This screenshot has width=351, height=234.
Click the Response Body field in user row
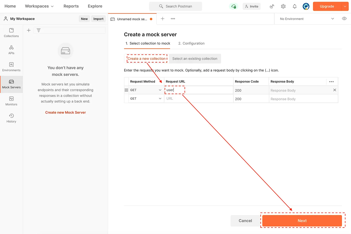300,90
